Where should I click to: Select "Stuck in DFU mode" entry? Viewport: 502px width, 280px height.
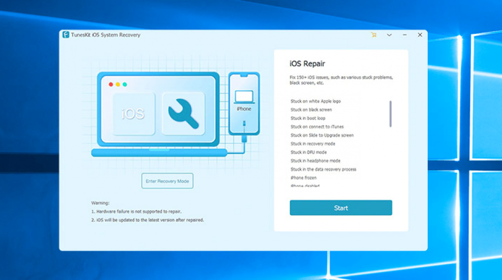tap(309, 152)
